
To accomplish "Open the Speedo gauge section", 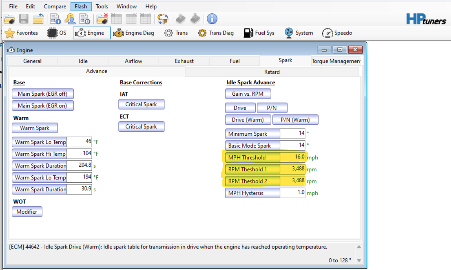I will [337, 33].
